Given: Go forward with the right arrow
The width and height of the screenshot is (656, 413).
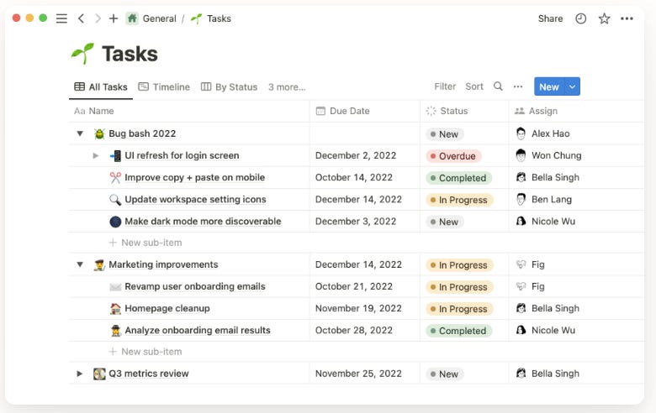Looking at the screenshot, I should pyautogui.click(x=98, y=18).
